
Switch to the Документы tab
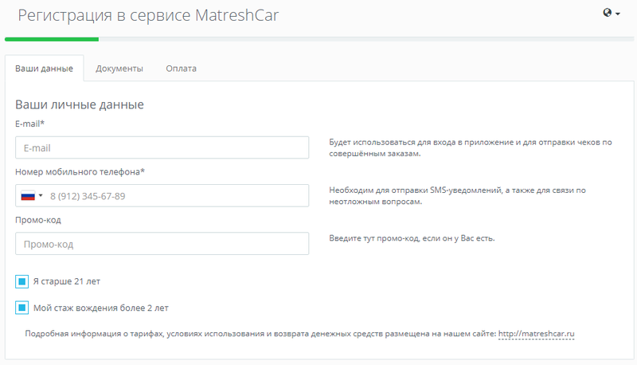119,69
